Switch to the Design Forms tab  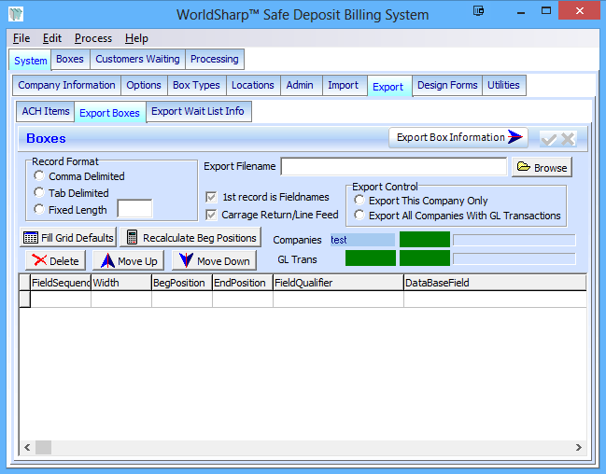(x=446, y=85)
